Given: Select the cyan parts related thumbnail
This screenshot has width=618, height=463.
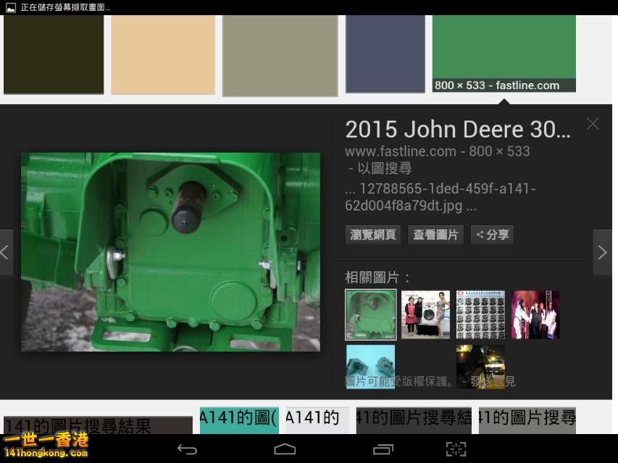Looking at the screenshot, I should coord(370,367).
